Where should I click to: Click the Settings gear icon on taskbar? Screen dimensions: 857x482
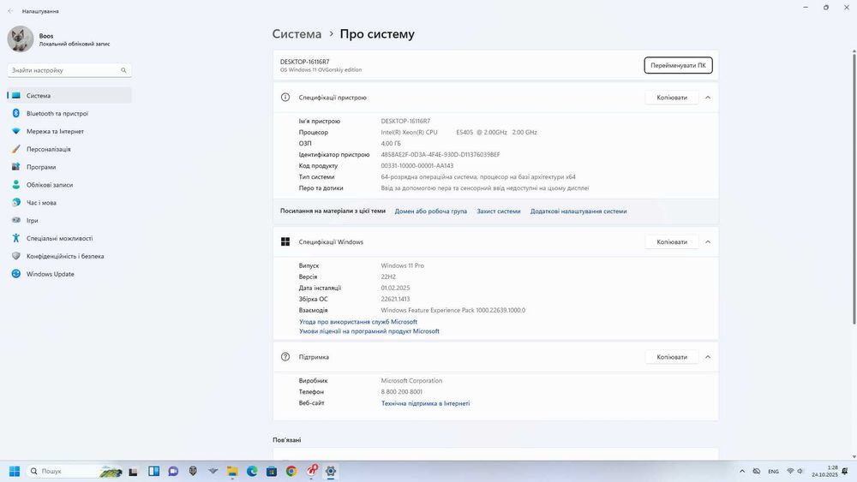click(331, 471)
